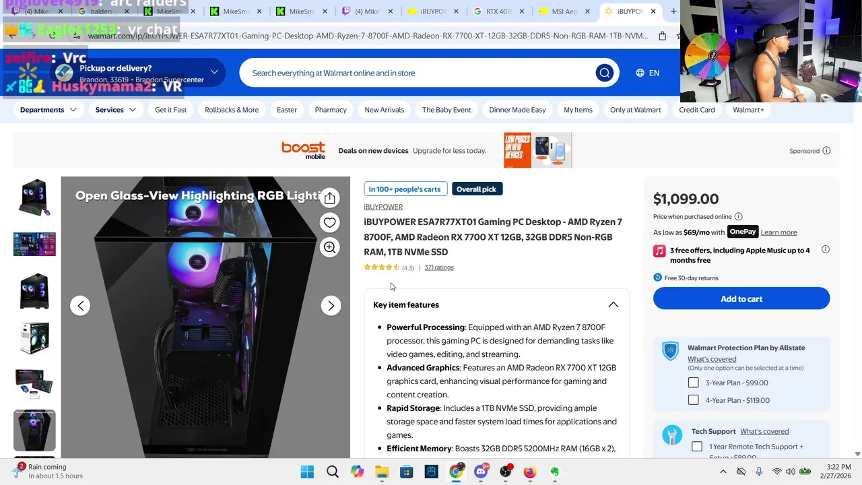
Task: Click the In 100+ people's carts badge
Action: (x=405, y=189)
